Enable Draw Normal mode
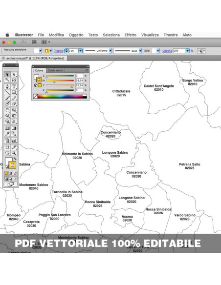Image resolution: width=221 pixels, height=285 pixels. coord(6,179)
